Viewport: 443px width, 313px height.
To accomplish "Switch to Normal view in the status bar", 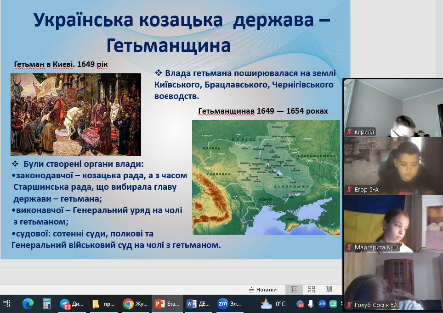I will click(294, 289).
